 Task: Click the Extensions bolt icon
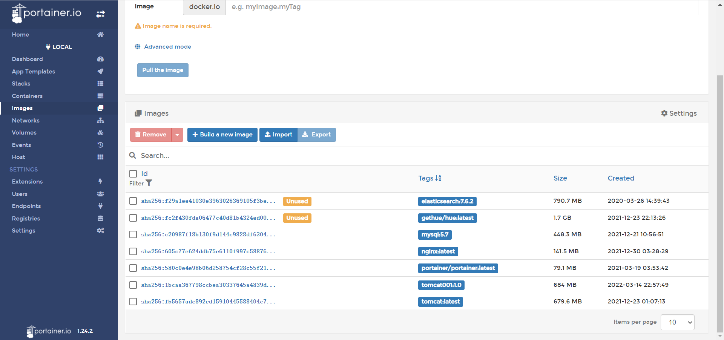pyautogui.click(x=100, y=182)
